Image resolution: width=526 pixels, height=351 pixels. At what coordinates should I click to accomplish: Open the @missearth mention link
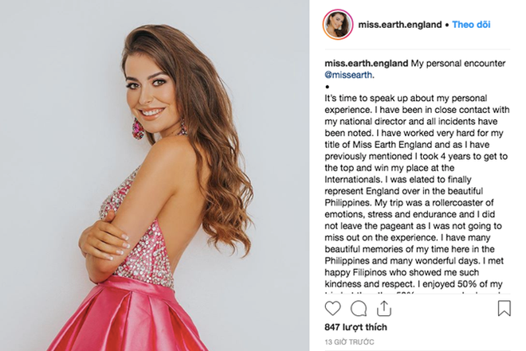point(348,75)
